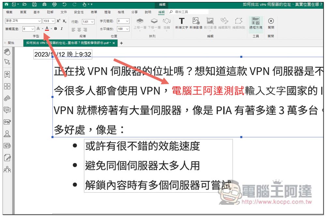Click the text outline color A swatch
This screenshot has height=217, width=326.
click(38, 29)
